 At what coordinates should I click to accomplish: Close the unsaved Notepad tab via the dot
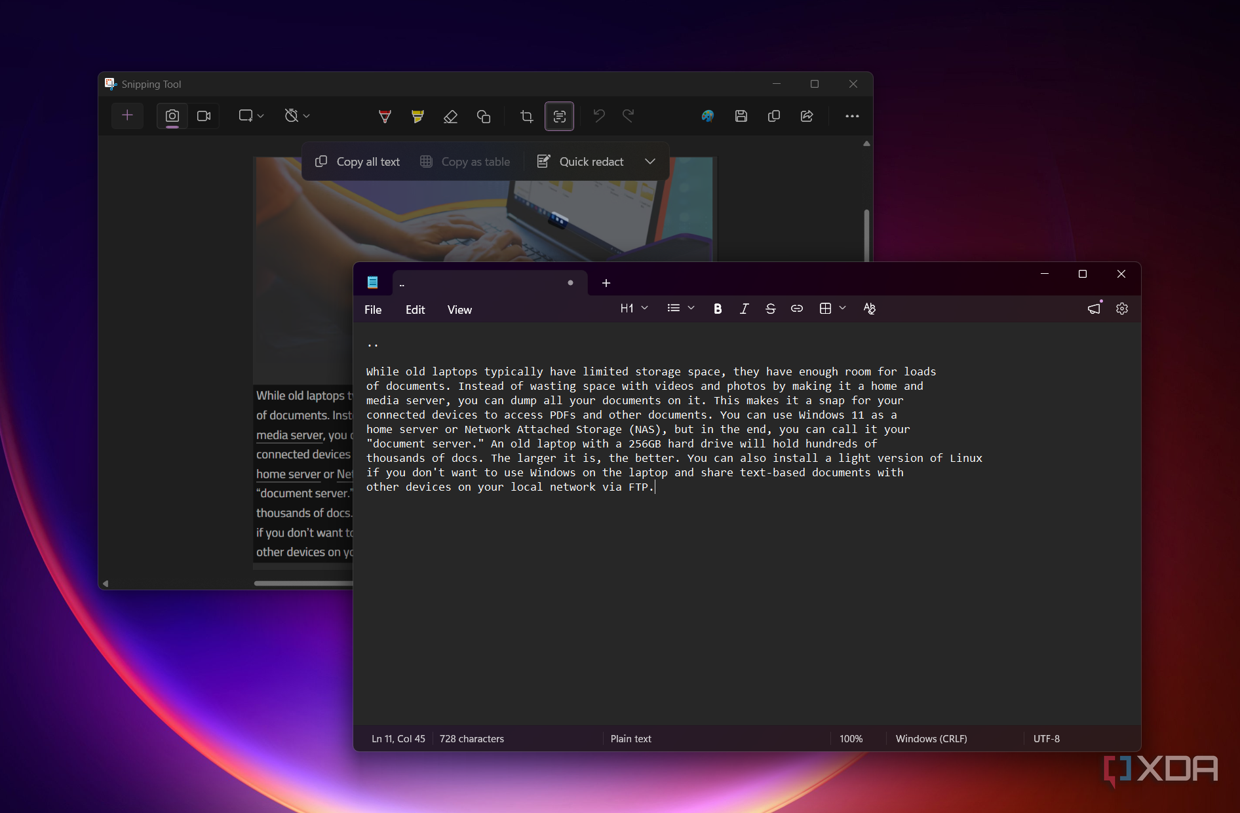point(570,283)
